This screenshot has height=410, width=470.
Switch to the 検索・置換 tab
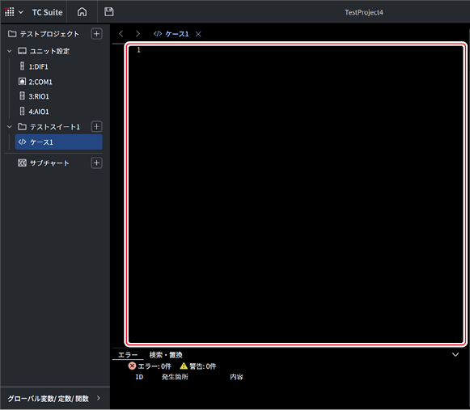tap(166, 355)
